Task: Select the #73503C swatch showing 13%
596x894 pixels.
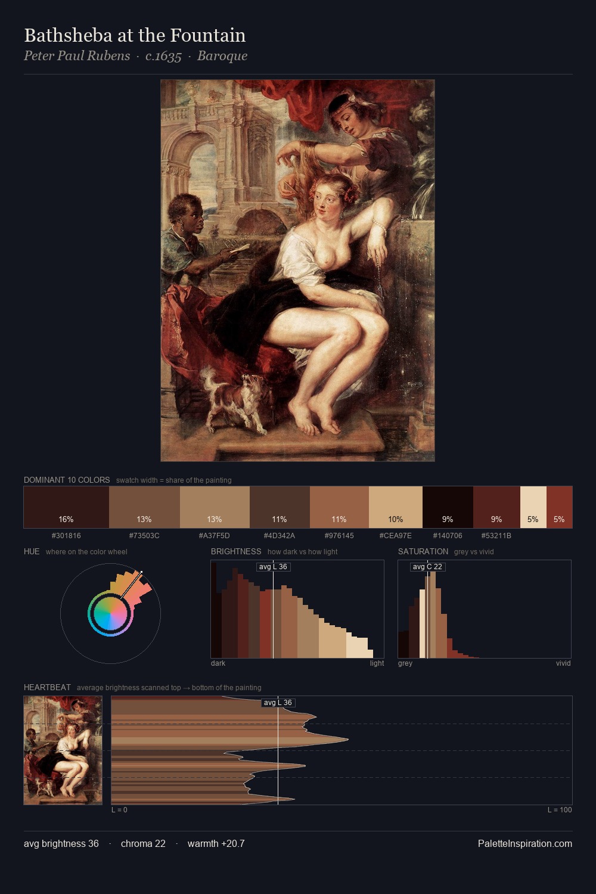Action: coord(144,507)
